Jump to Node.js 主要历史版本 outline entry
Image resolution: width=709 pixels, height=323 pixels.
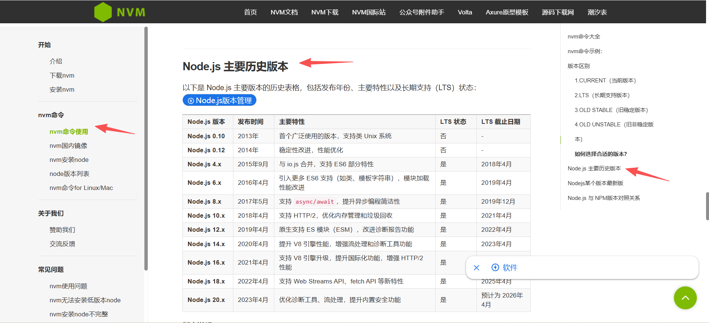pos(594,169)
